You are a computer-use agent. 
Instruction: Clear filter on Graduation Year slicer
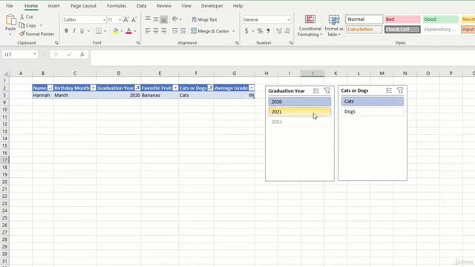pos(327,90)
